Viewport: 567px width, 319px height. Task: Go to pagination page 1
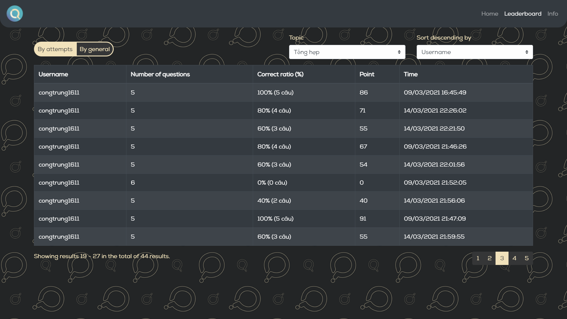click(478, 258)
